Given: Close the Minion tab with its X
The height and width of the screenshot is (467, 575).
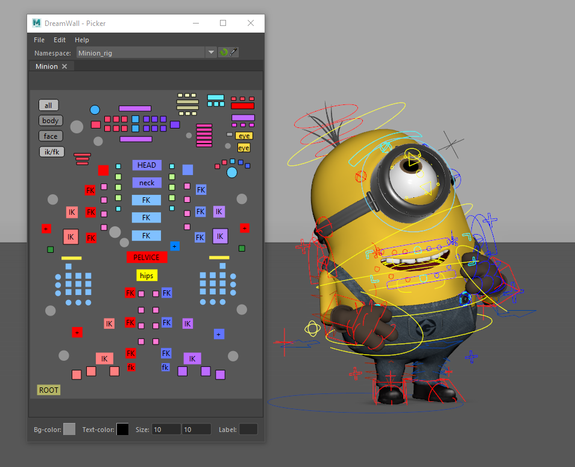Looking at the screenshot, I should (64, 66).
